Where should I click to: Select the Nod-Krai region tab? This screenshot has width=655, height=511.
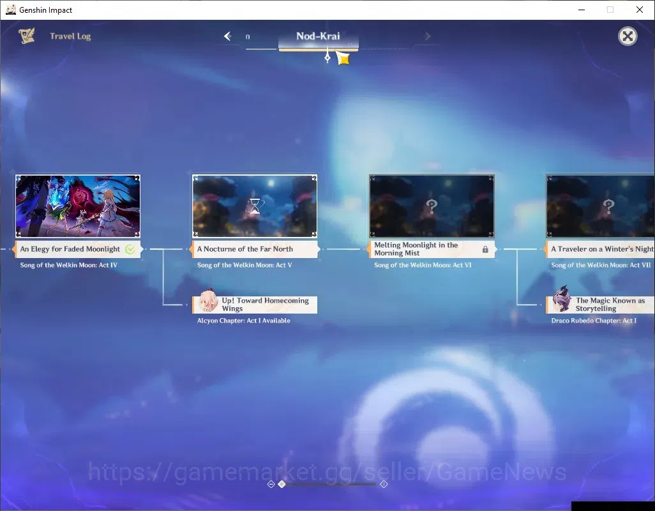pyautogui.click(x=318, y=36)
